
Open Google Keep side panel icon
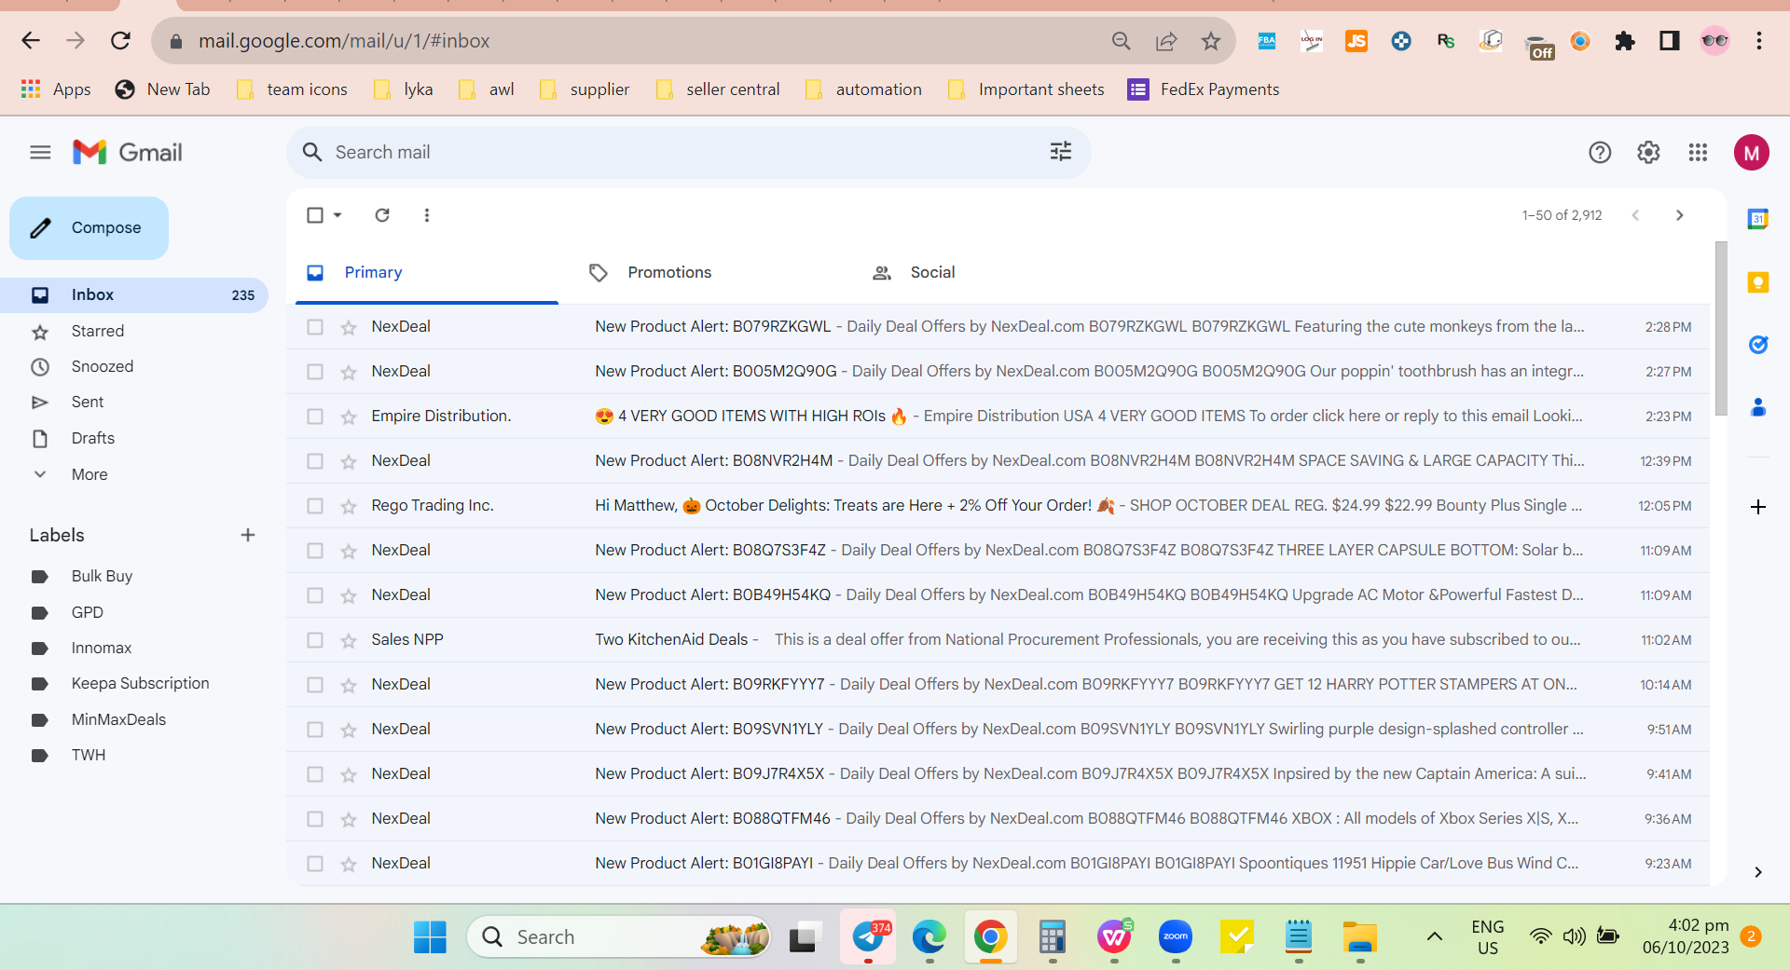[x=1758, y=281]
